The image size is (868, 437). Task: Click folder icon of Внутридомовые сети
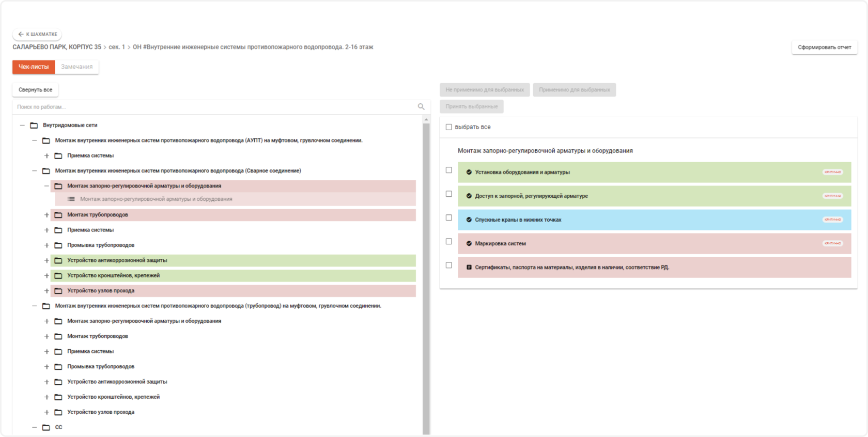[x=34, y=126]
